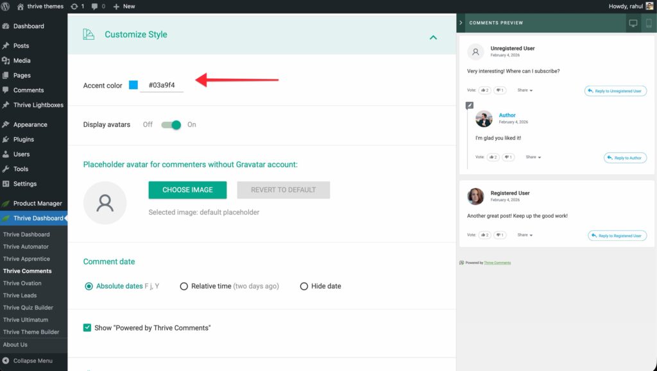The image size is (657, 371).
Task: Click the placeholder avatar image
Action: tap(105, 203)
